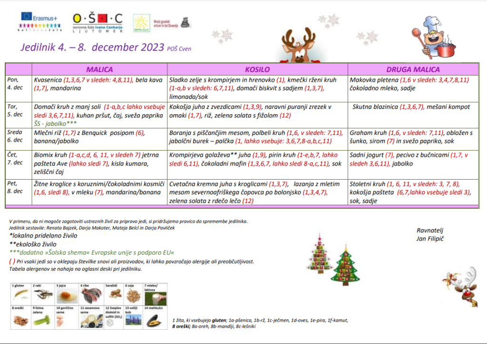Click the Wednesday snack cell 'Mlečni riž'
The height and width of the screenshot is (344, 487).
(99, 139)
